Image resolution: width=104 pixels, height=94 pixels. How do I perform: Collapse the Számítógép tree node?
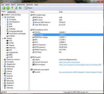3,17
